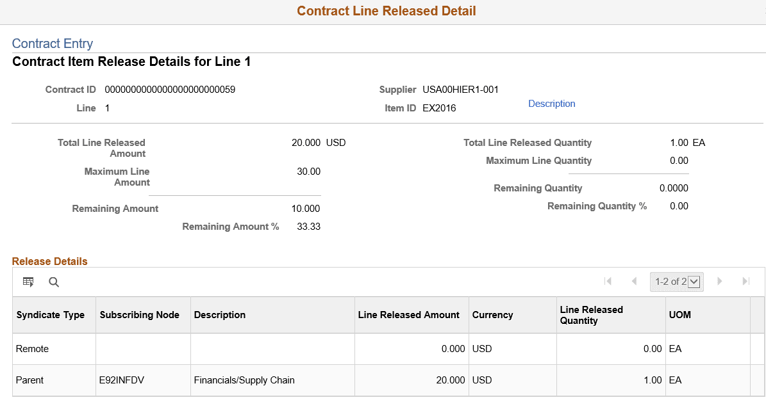Click the Currency column header
The height and width of the screenshot is (402, 766).
point(492,314)
